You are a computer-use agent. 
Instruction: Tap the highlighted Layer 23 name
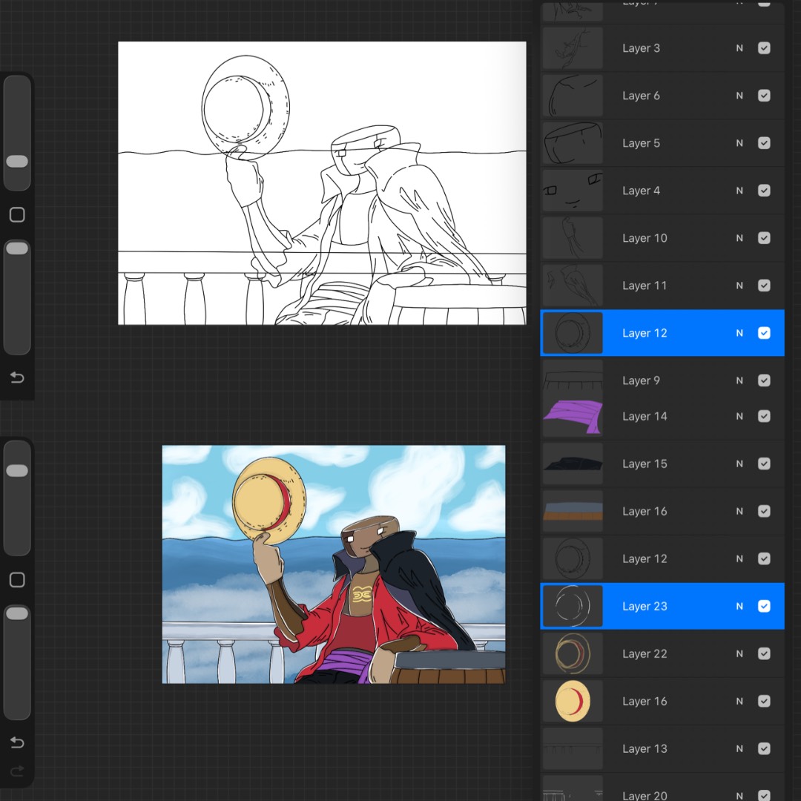(645, 607)
